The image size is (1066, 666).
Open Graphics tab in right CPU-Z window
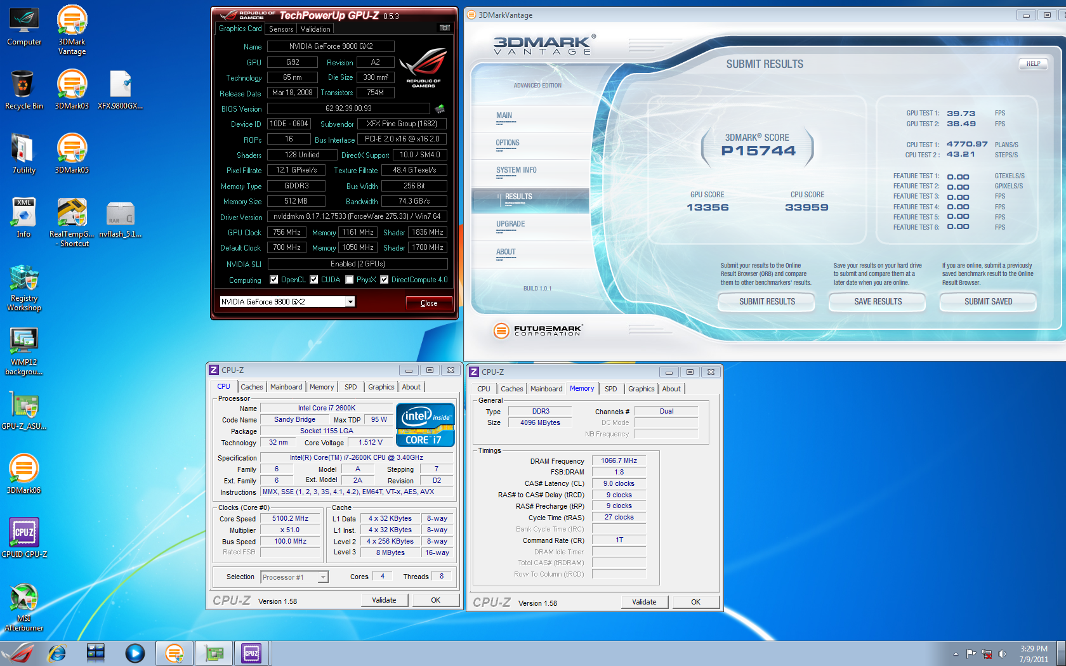642,389
